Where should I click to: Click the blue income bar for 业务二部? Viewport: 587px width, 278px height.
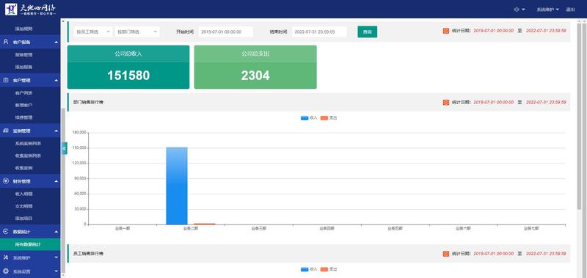[x=177, y=186]
